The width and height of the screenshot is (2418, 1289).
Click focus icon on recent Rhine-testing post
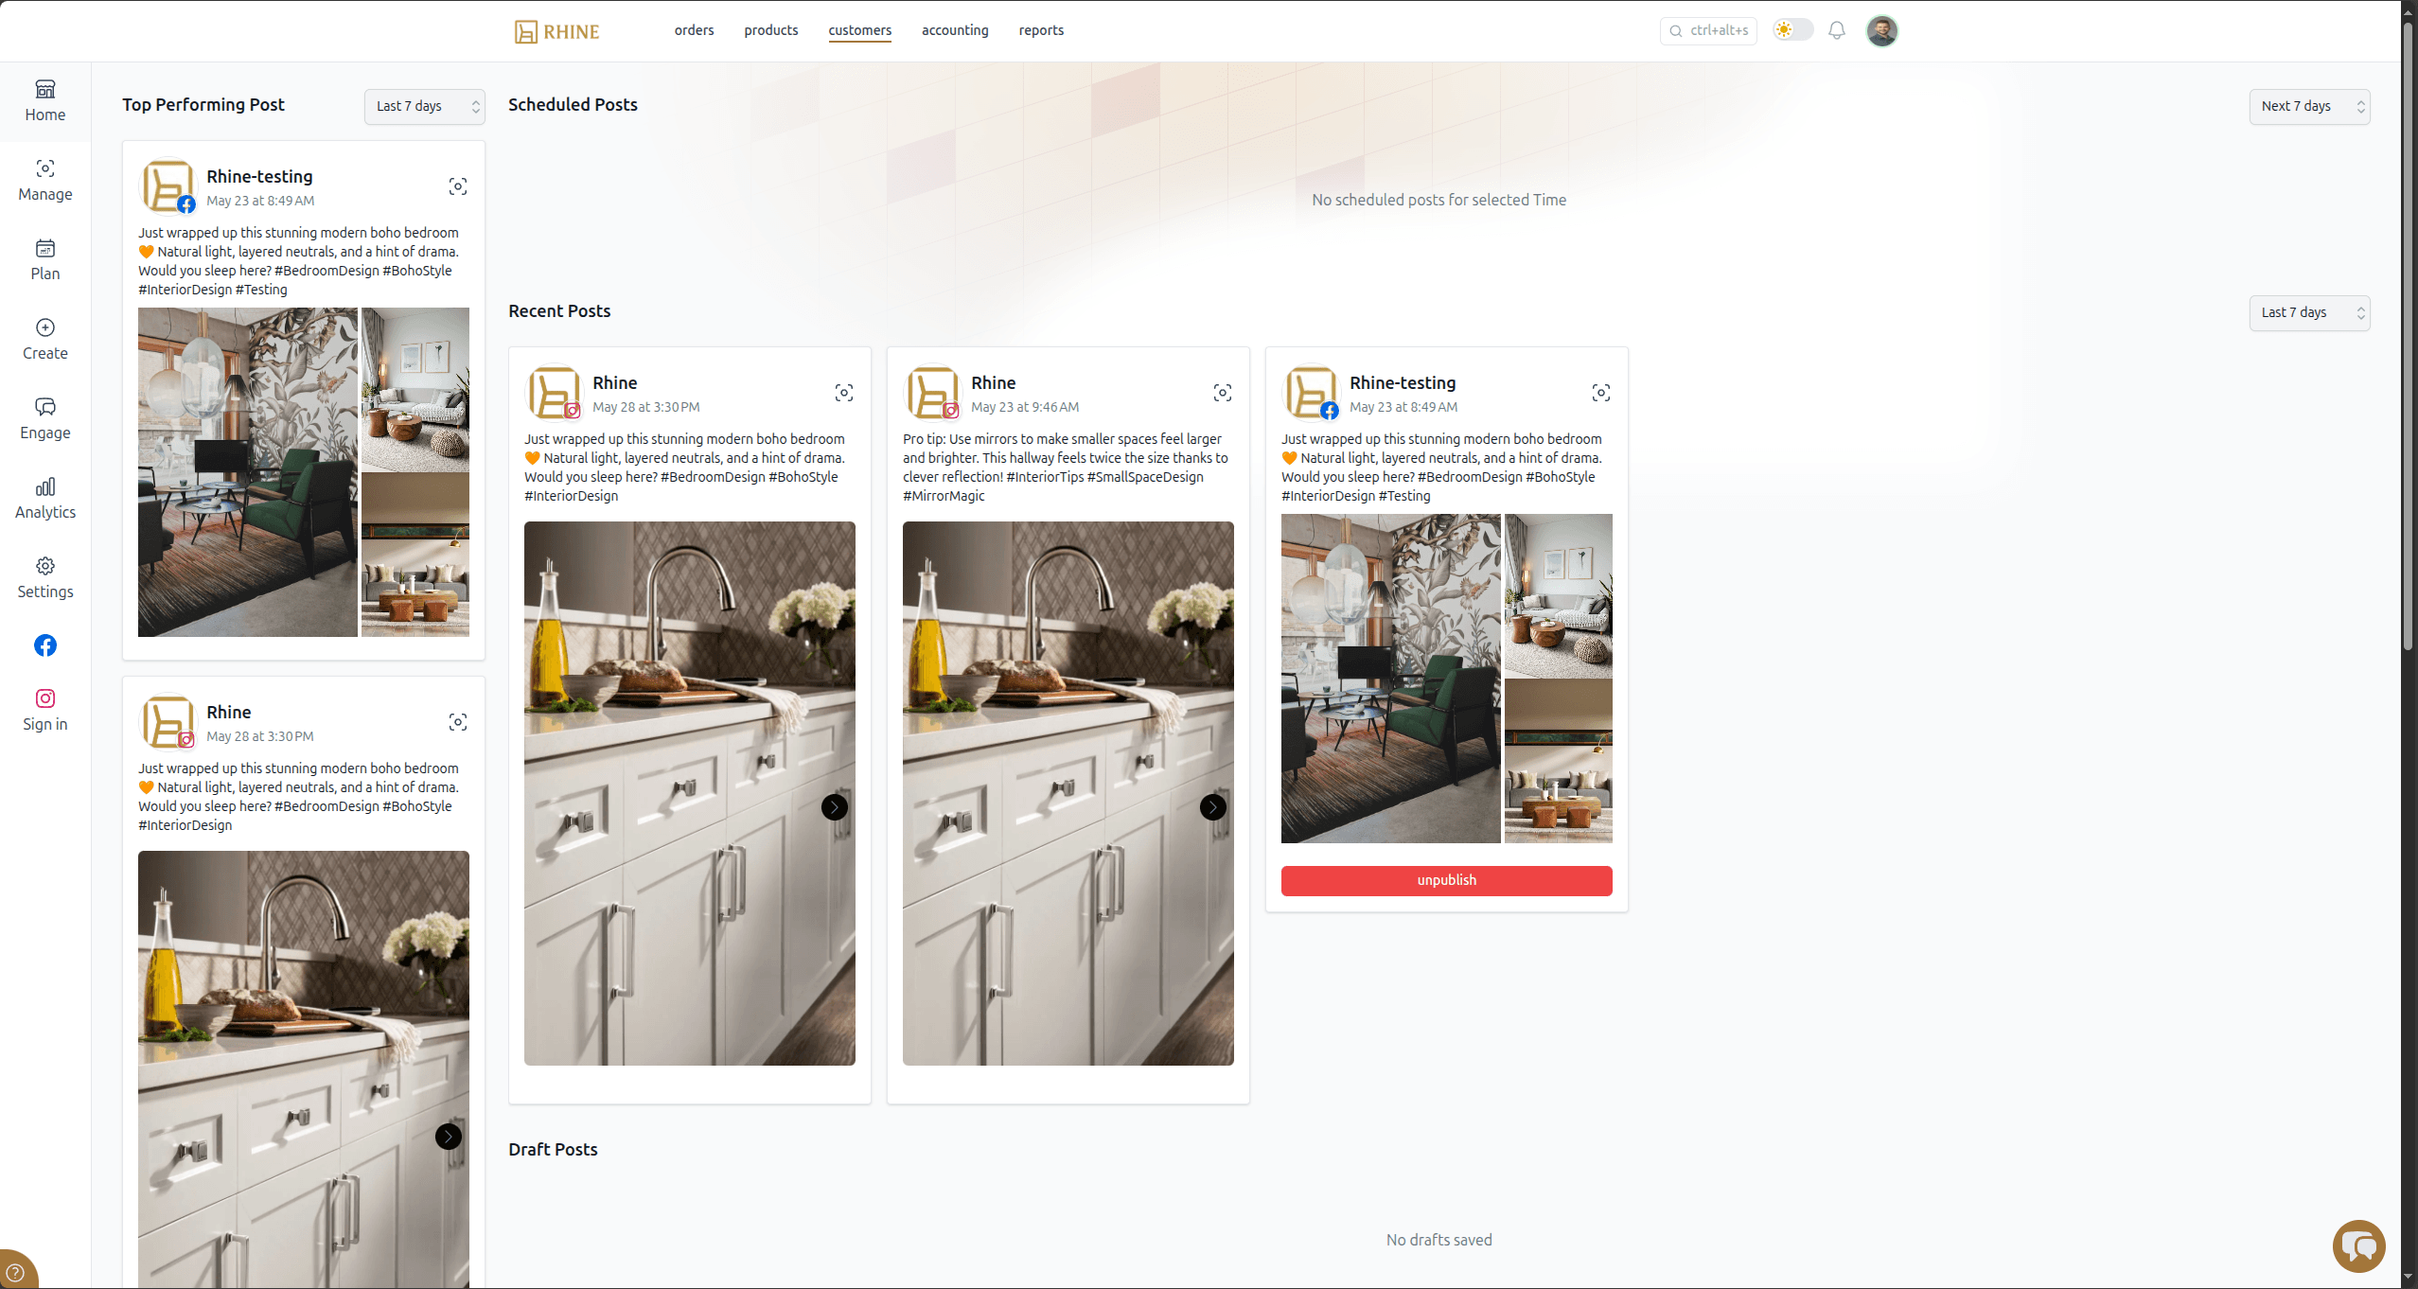(x=1600, y=393)
